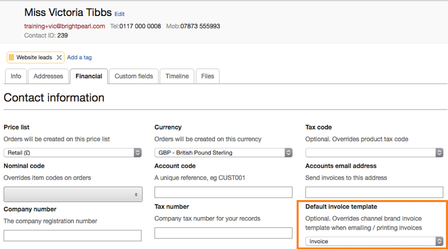Open the Nominal code dropdown
Screen dimensions: 448x249
click(73, 194)
